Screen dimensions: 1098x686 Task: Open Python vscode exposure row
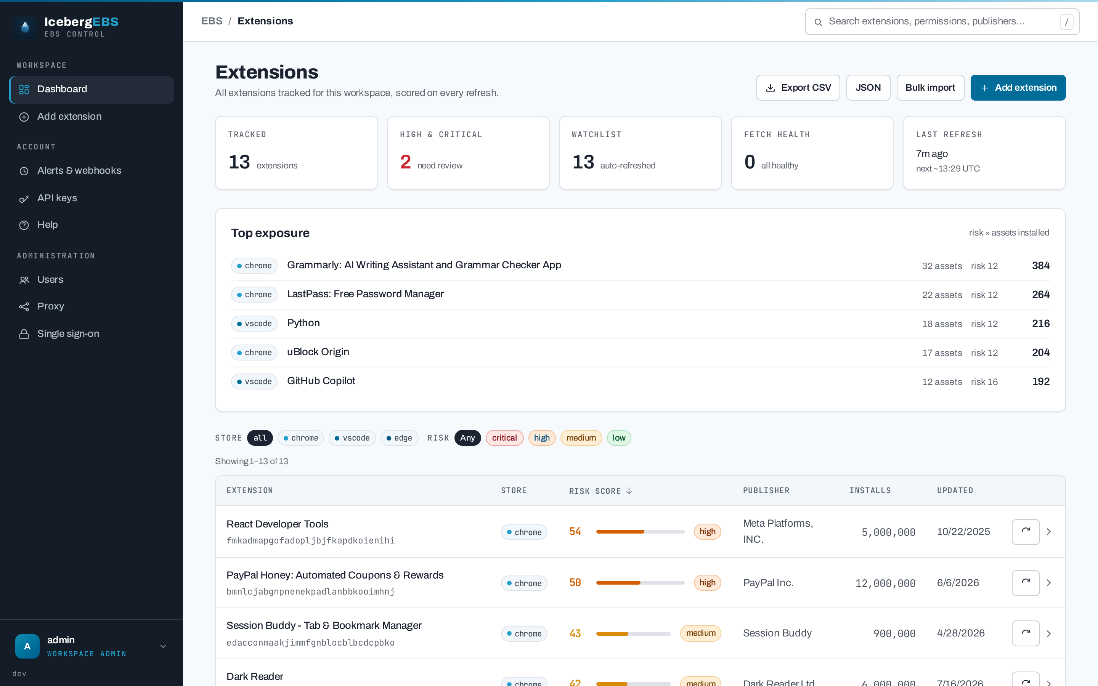click(x=640, y=324)
